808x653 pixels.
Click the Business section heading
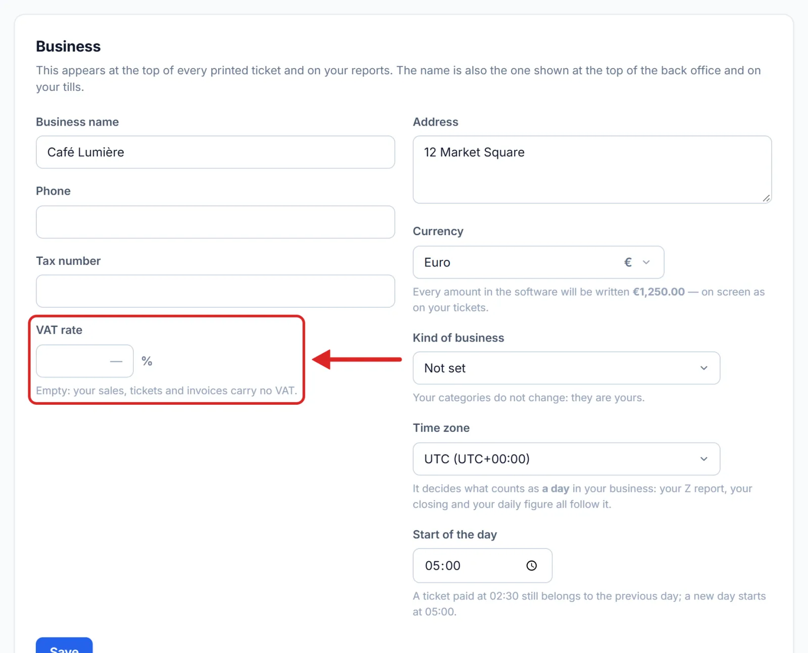[68, 46]
